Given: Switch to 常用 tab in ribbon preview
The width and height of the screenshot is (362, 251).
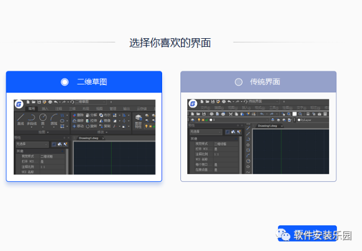Looking at the screenshot, I should (32, 108).
